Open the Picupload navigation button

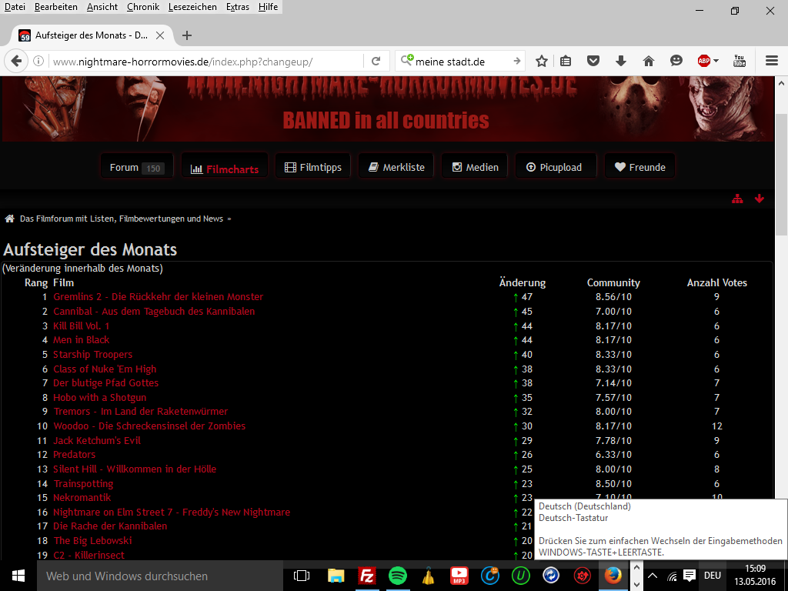(x=556, y=167)
